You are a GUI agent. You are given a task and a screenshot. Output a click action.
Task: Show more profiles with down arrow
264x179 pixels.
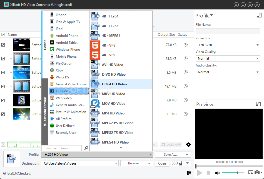121,148
